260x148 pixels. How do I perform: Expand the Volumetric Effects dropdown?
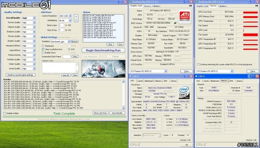coord(34,46)
